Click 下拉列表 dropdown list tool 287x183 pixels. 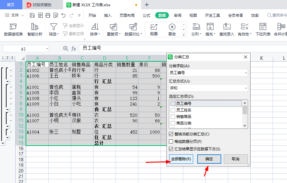[x=263, y=29]
